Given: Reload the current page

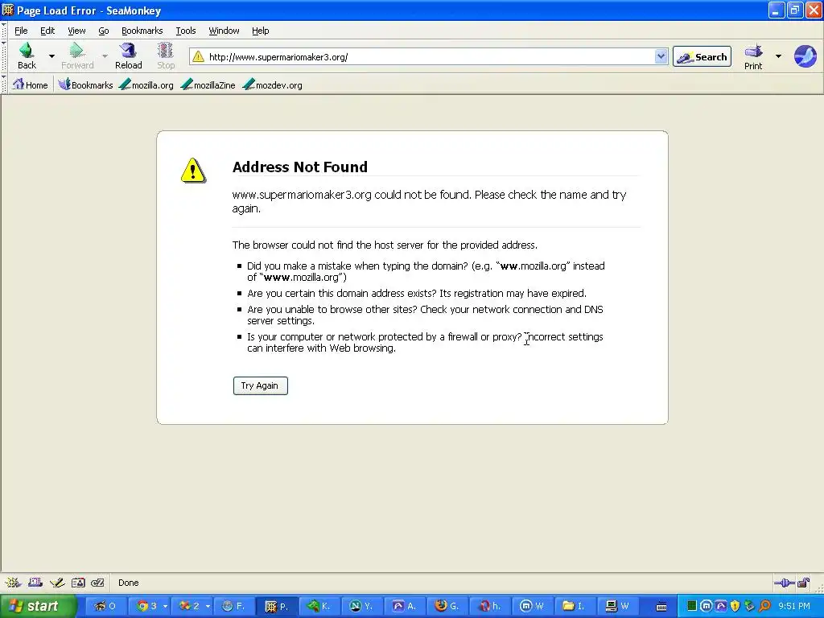Looking at the screenshot, I should 128,56.
